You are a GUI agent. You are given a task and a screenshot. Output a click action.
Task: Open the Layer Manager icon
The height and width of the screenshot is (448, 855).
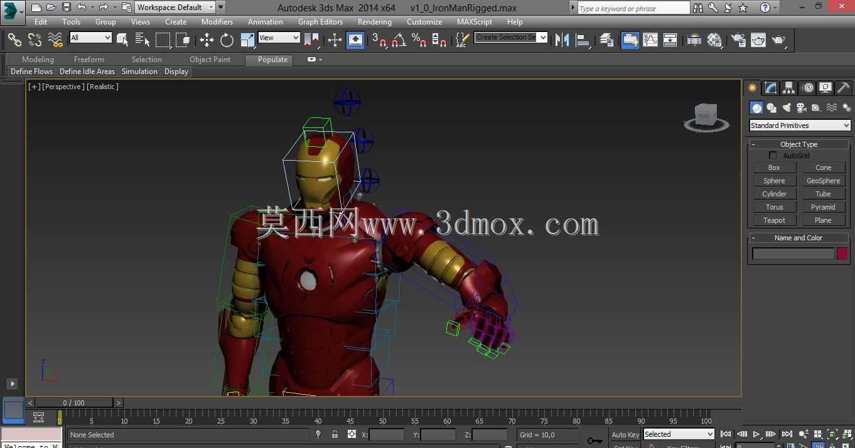(606, 40)
